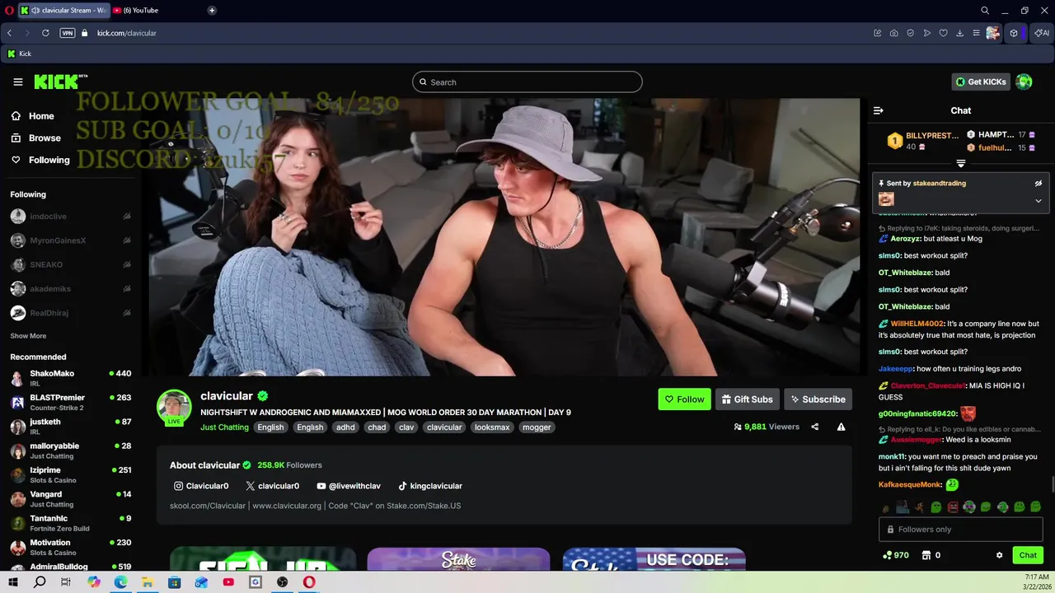Viewport: 1055px width, 593px height.
Task: Toggle notifications for SNEAKO
Action: [x=127, y=264]
